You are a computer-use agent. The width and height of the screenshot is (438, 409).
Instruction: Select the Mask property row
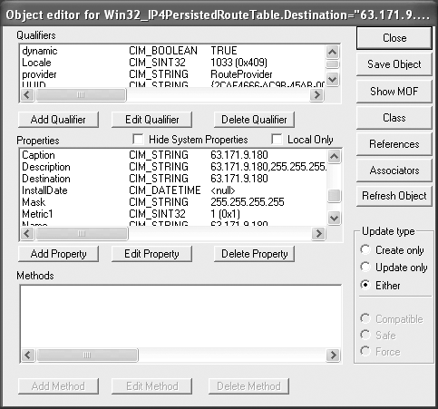(x=173, y=202)
